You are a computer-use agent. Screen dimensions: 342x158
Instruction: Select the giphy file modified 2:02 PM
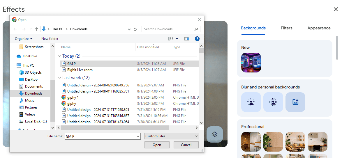130,104
